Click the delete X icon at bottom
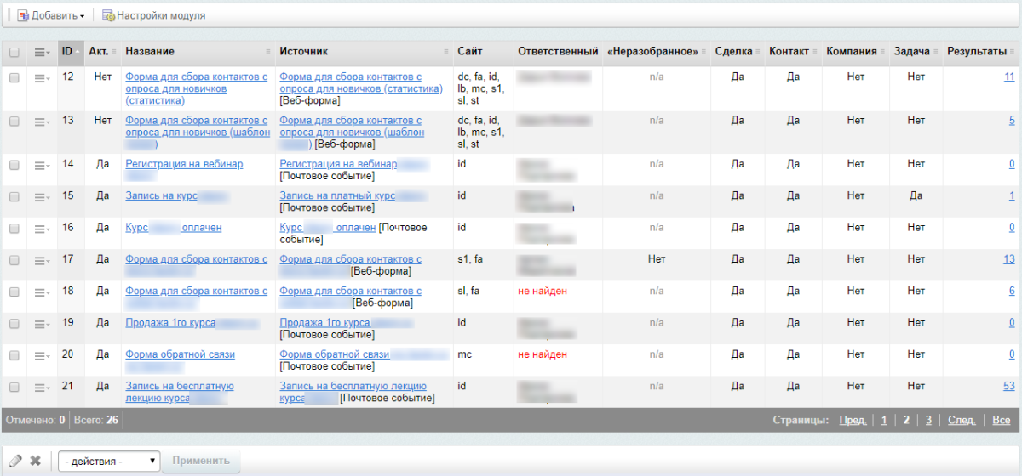 (36, 461)
